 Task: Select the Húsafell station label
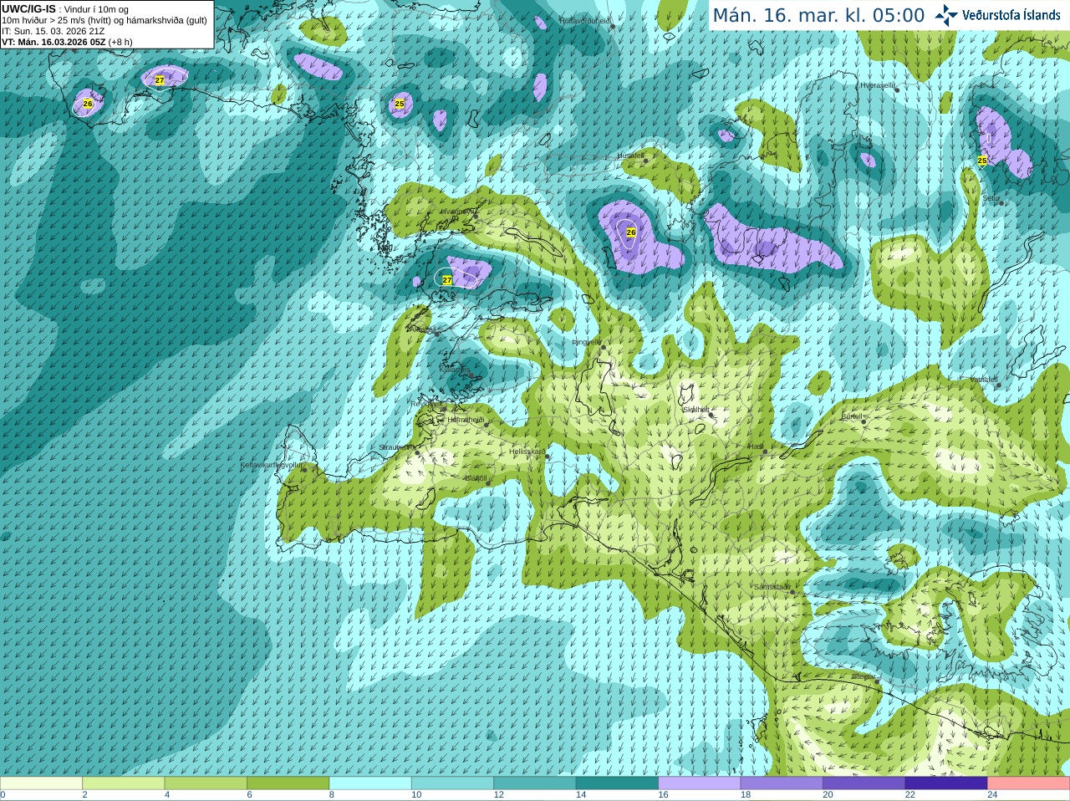630,156
